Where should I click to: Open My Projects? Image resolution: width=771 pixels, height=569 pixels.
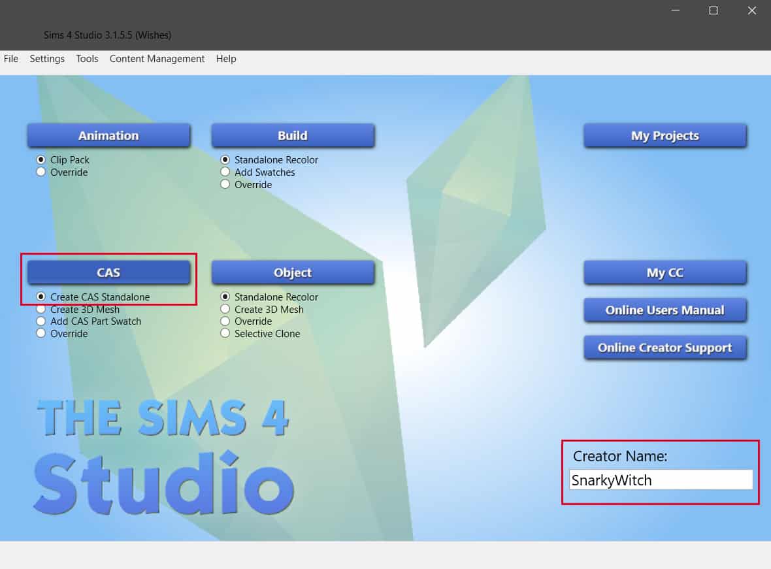click(664, 135)
